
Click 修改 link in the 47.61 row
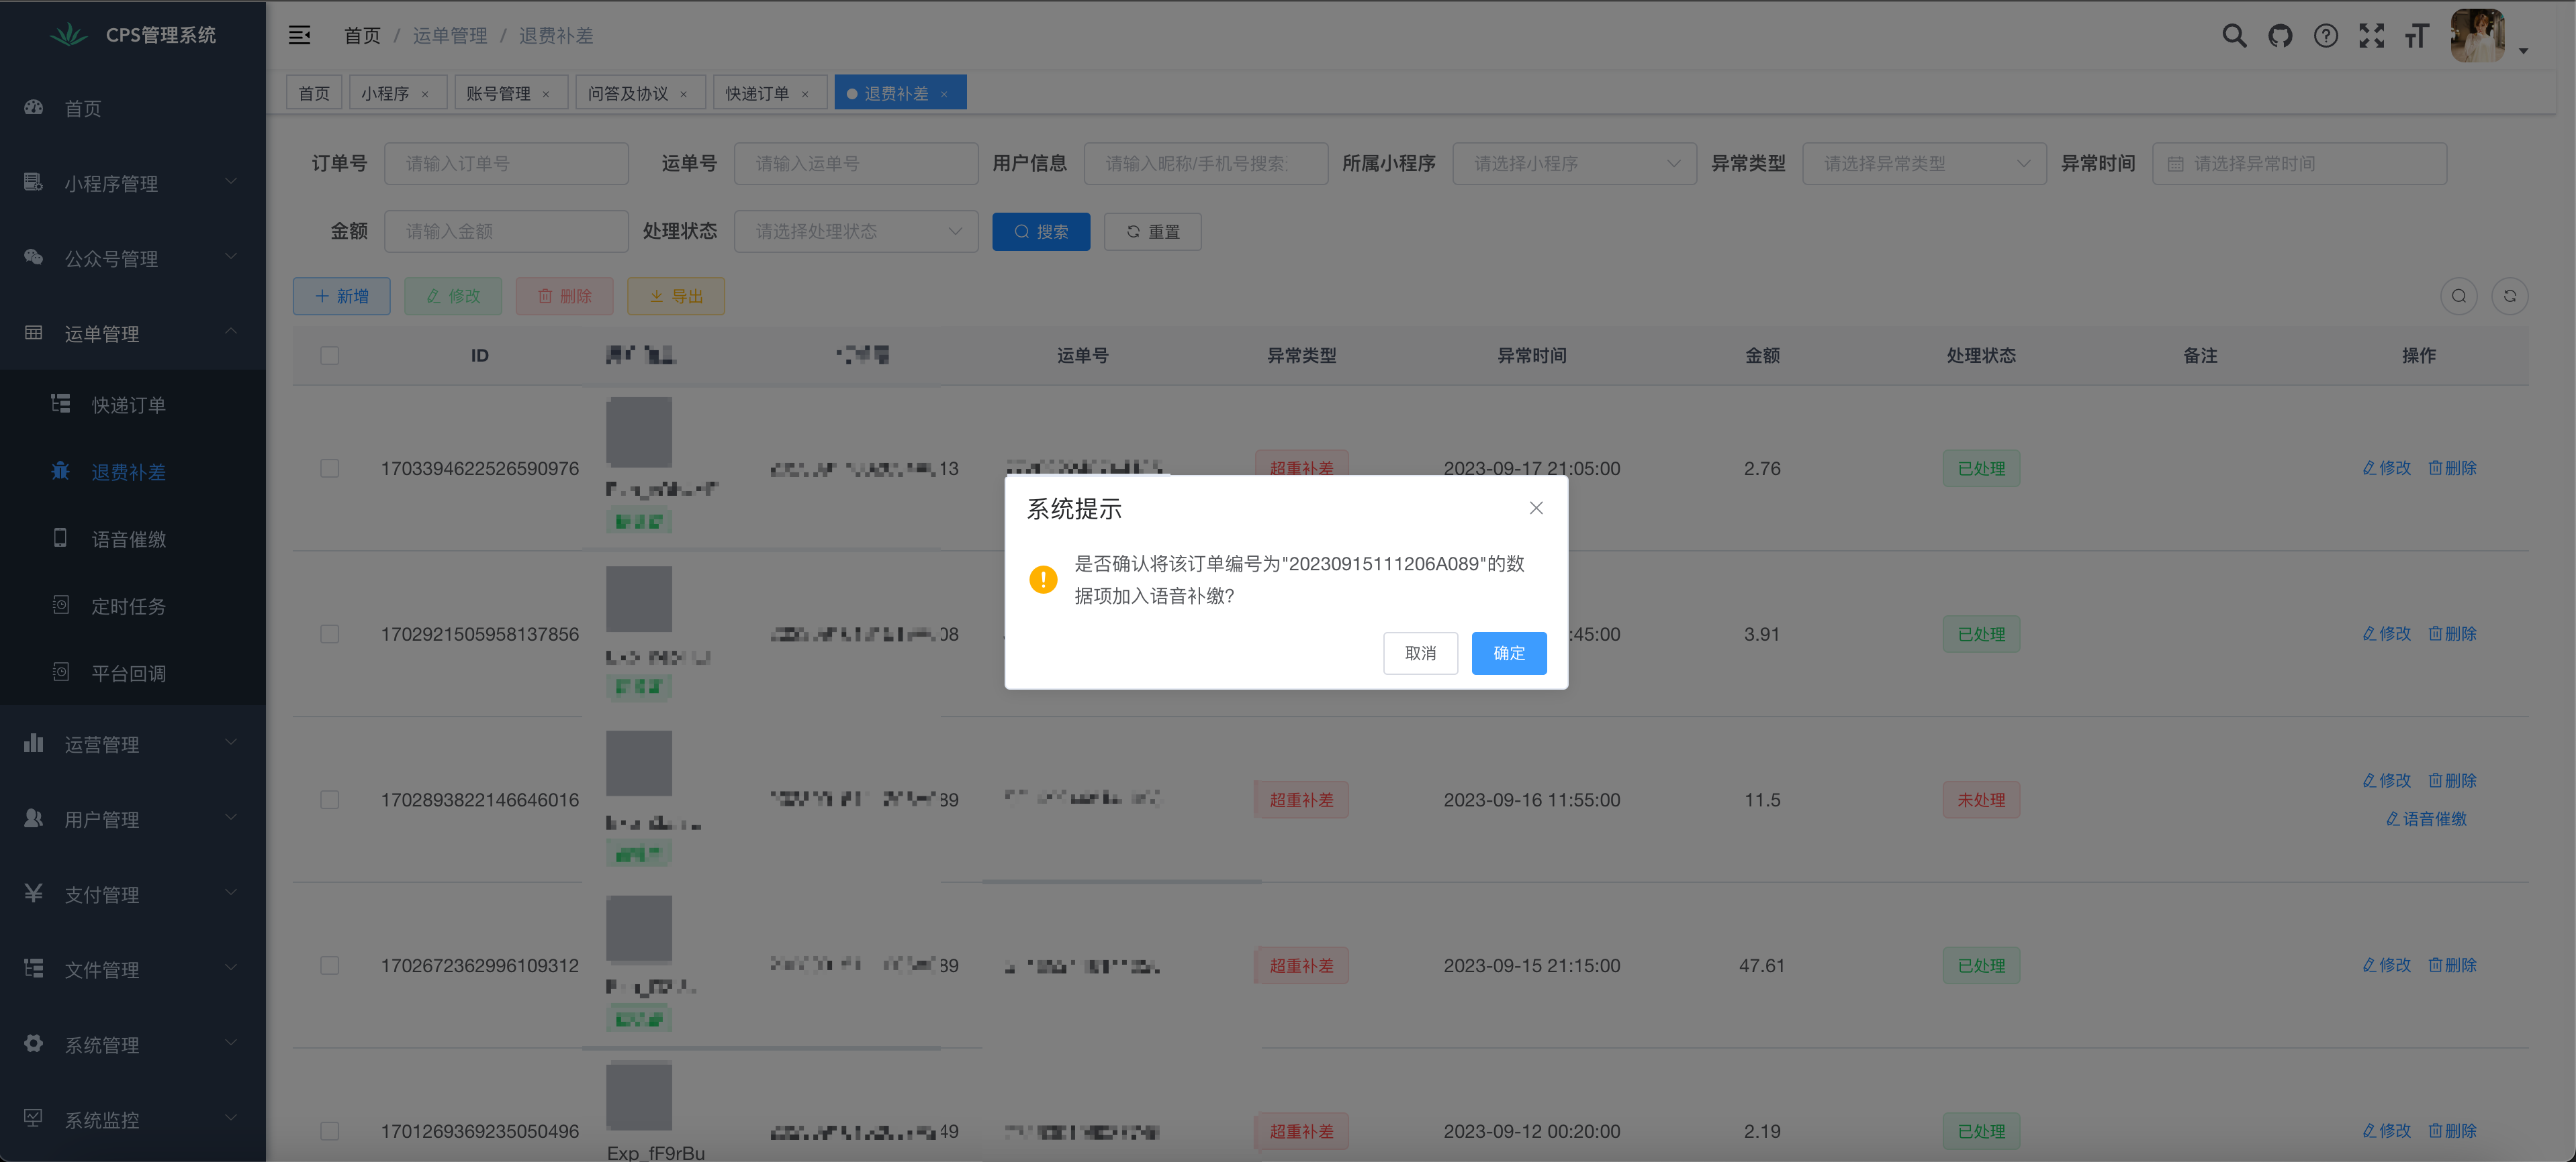pos(2387,965)
